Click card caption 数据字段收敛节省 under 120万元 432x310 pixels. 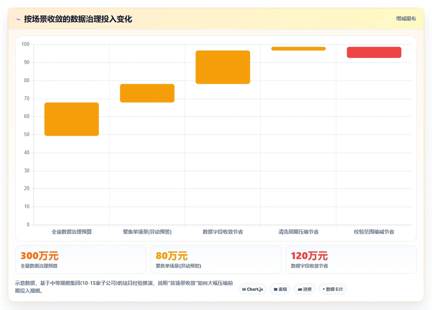(x=309, y=266)
